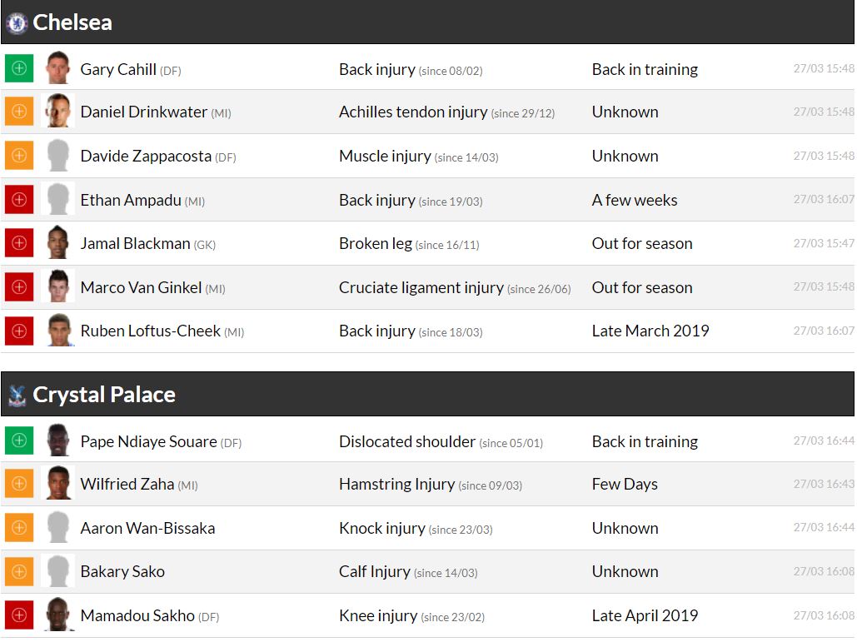The height and width of the screenshot is (642, 857).
Task: Open Davide Zappacosta player link
Action: coord(146,156)
